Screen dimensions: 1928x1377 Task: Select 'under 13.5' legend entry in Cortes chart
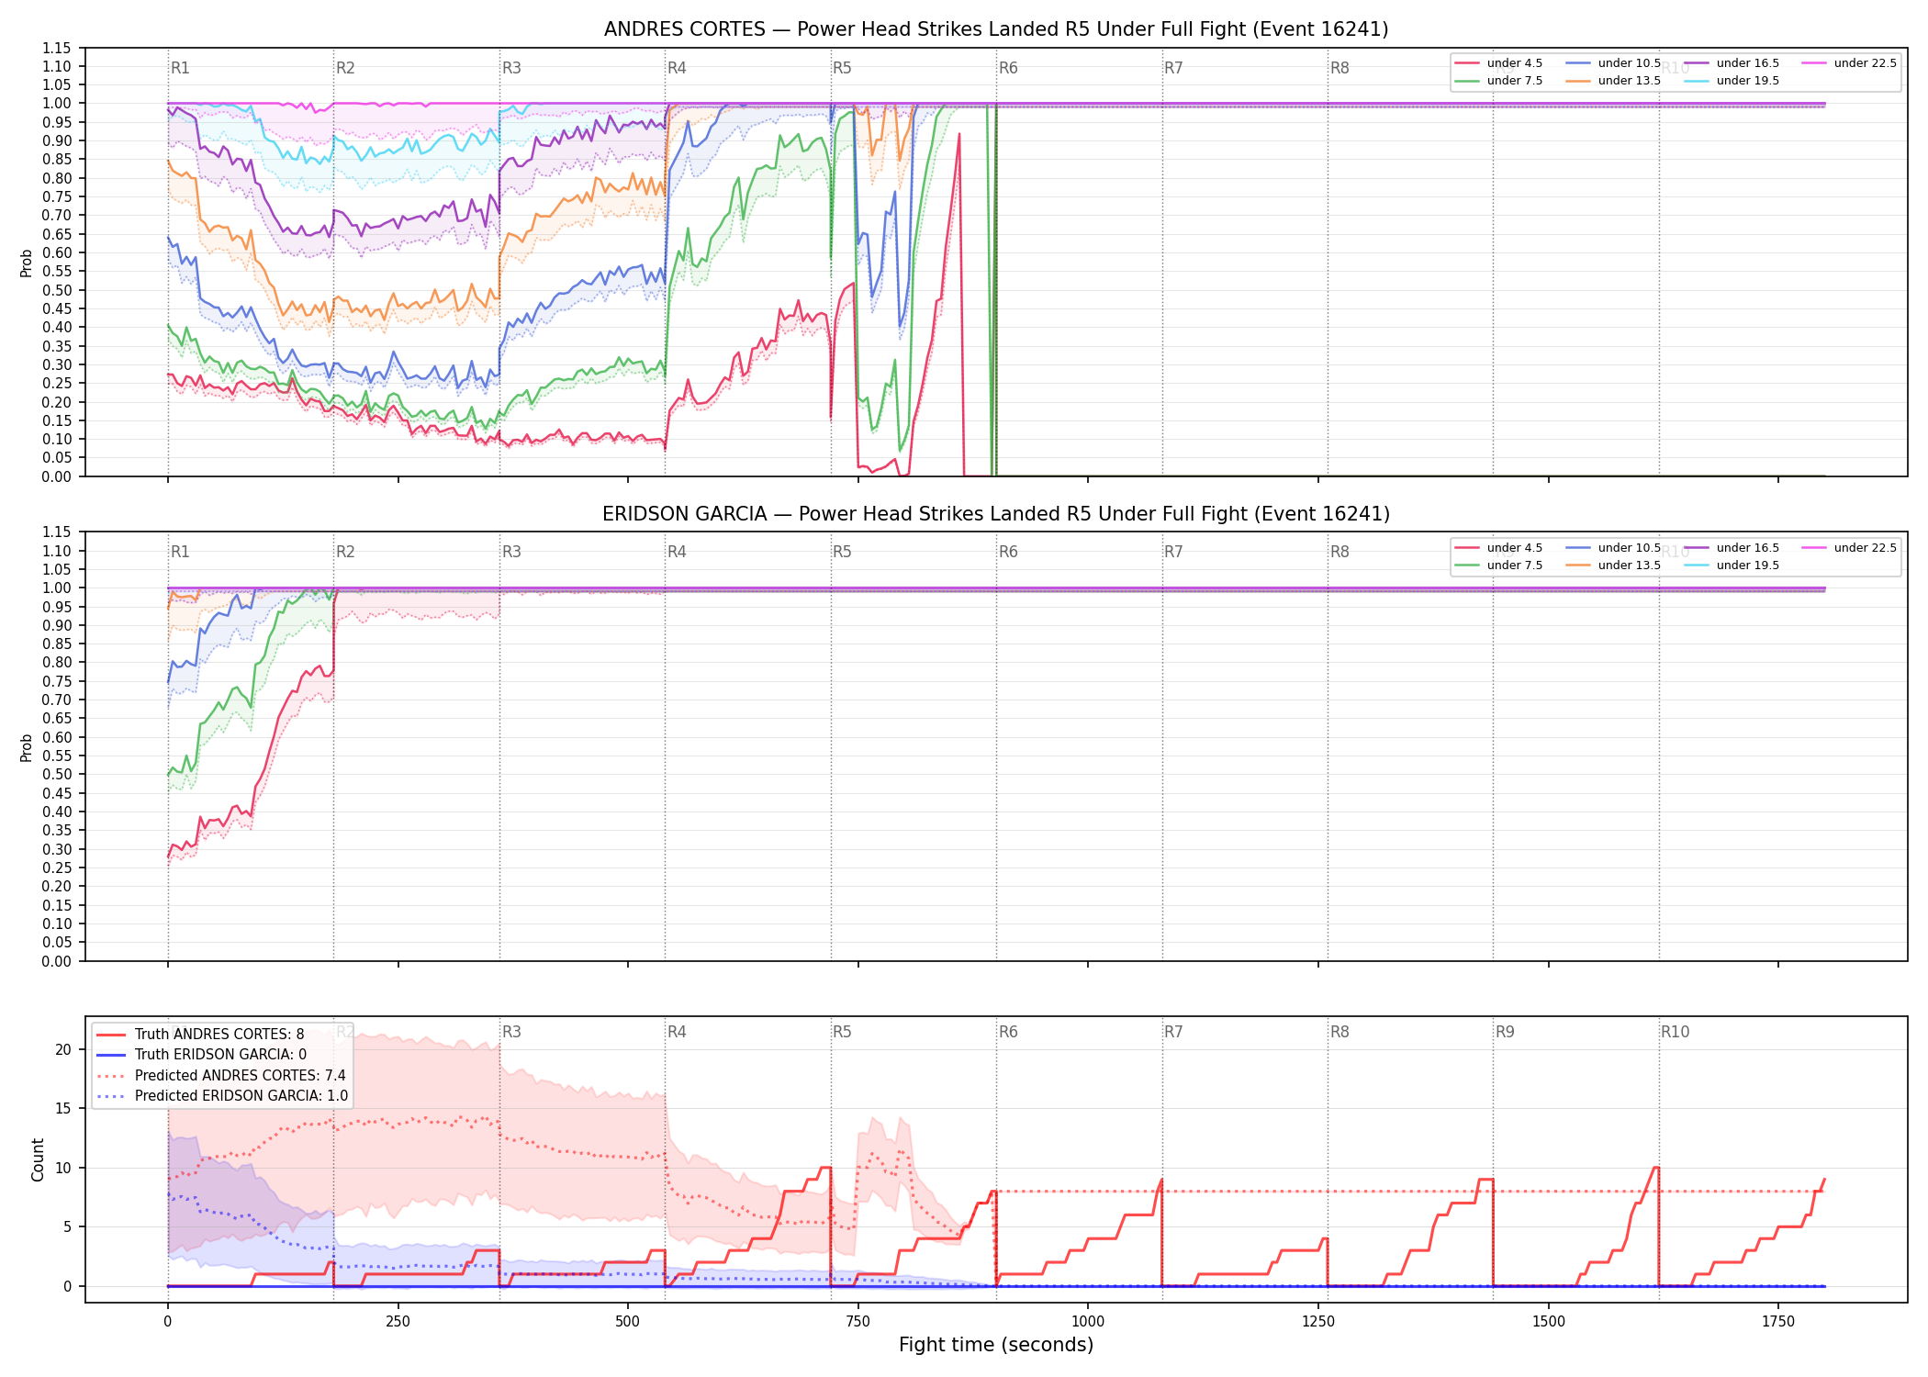point(1613,81)
